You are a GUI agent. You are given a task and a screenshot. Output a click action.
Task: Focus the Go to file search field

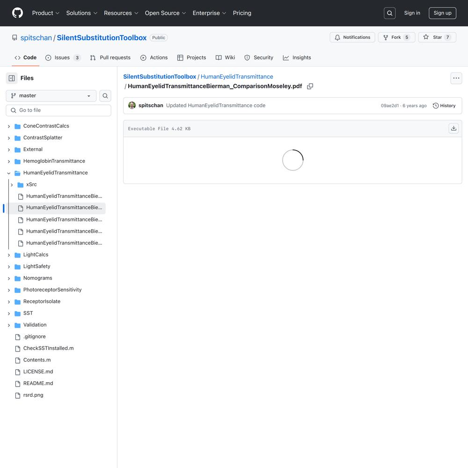pos(58,110)
